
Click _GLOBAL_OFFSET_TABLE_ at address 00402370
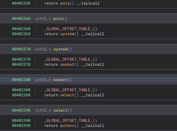click(x=68, y=59)
